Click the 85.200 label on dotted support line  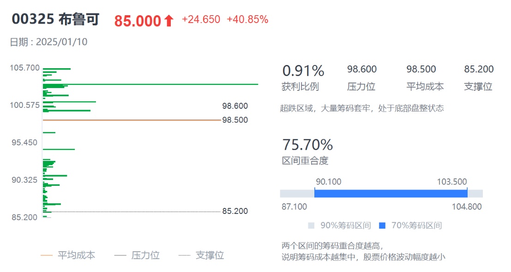[235, 211]
